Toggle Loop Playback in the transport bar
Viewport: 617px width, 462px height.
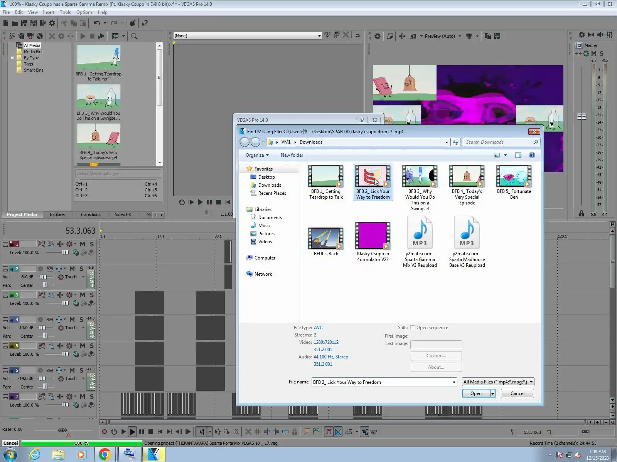(114, 432)
